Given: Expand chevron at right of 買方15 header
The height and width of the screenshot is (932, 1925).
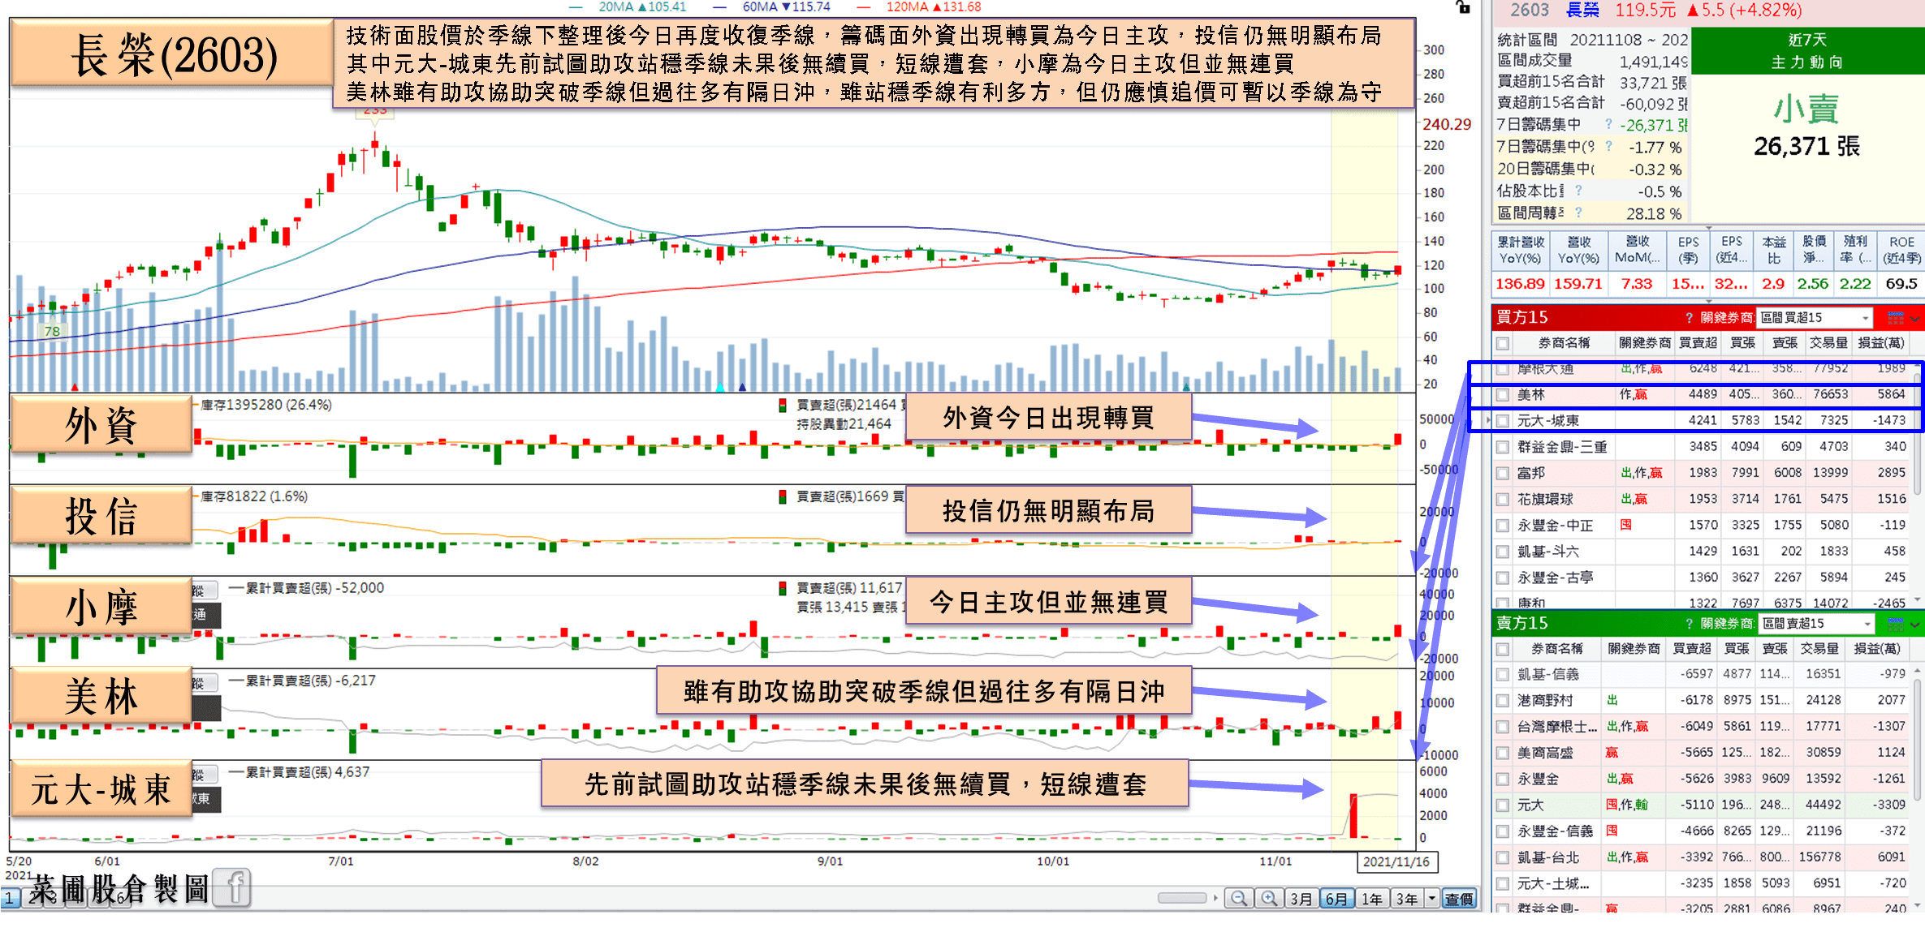Looking at the screenshot, I should point(1915,319).
